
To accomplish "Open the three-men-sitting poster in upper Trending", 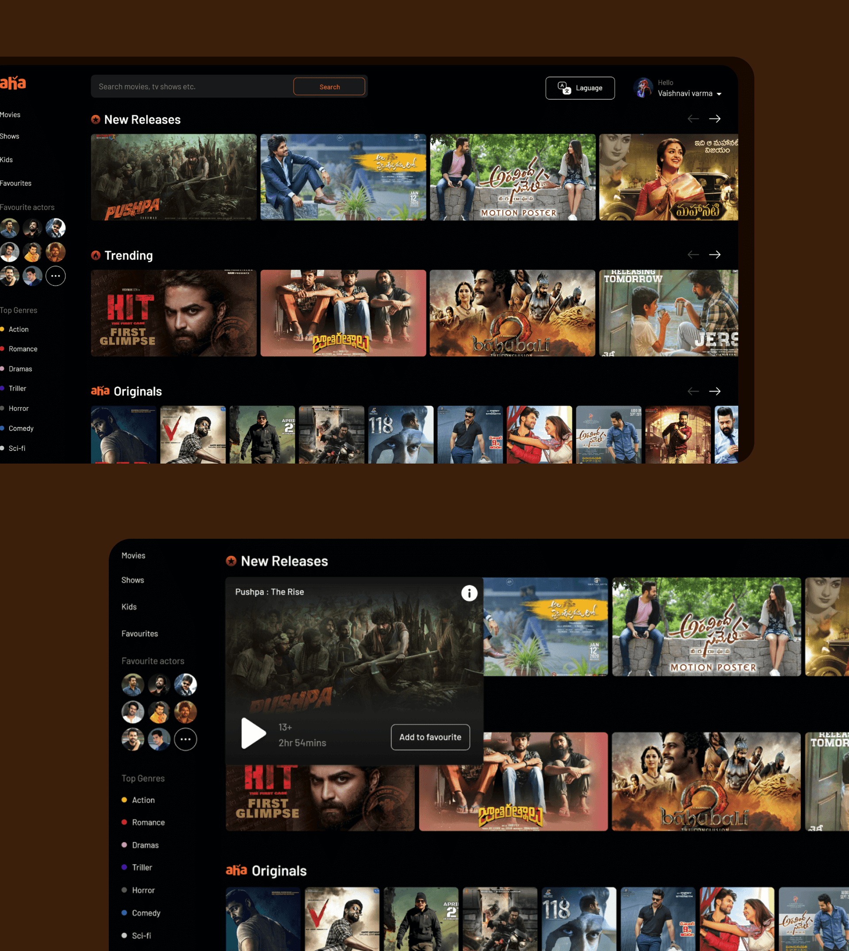I will (343, 313).
